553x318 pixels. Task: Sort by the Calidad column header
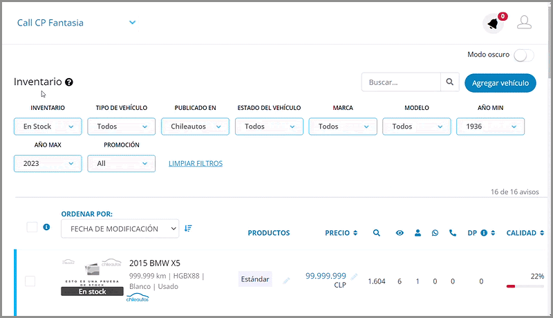[x=525, y=233]
